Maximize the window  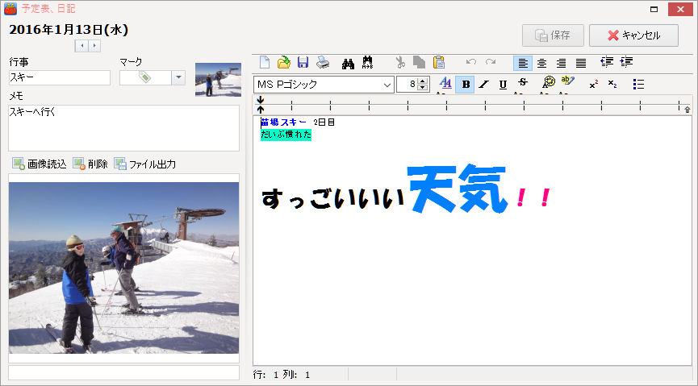[654, 9]
